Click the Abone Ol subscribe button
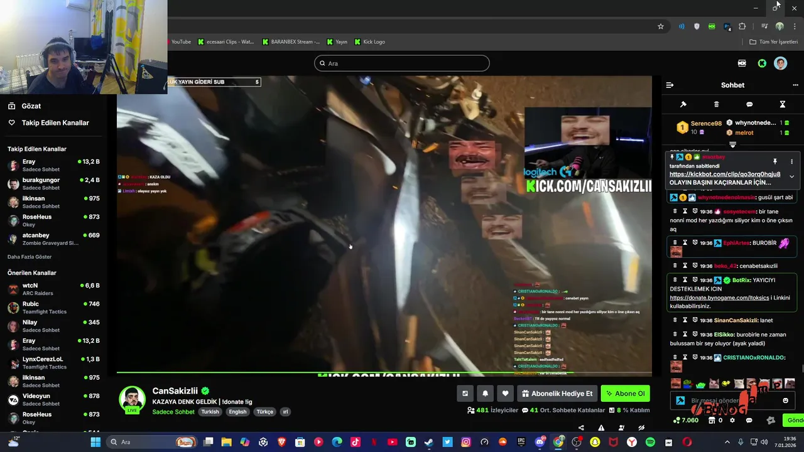The image size is (804, 452). coord(625,394)
